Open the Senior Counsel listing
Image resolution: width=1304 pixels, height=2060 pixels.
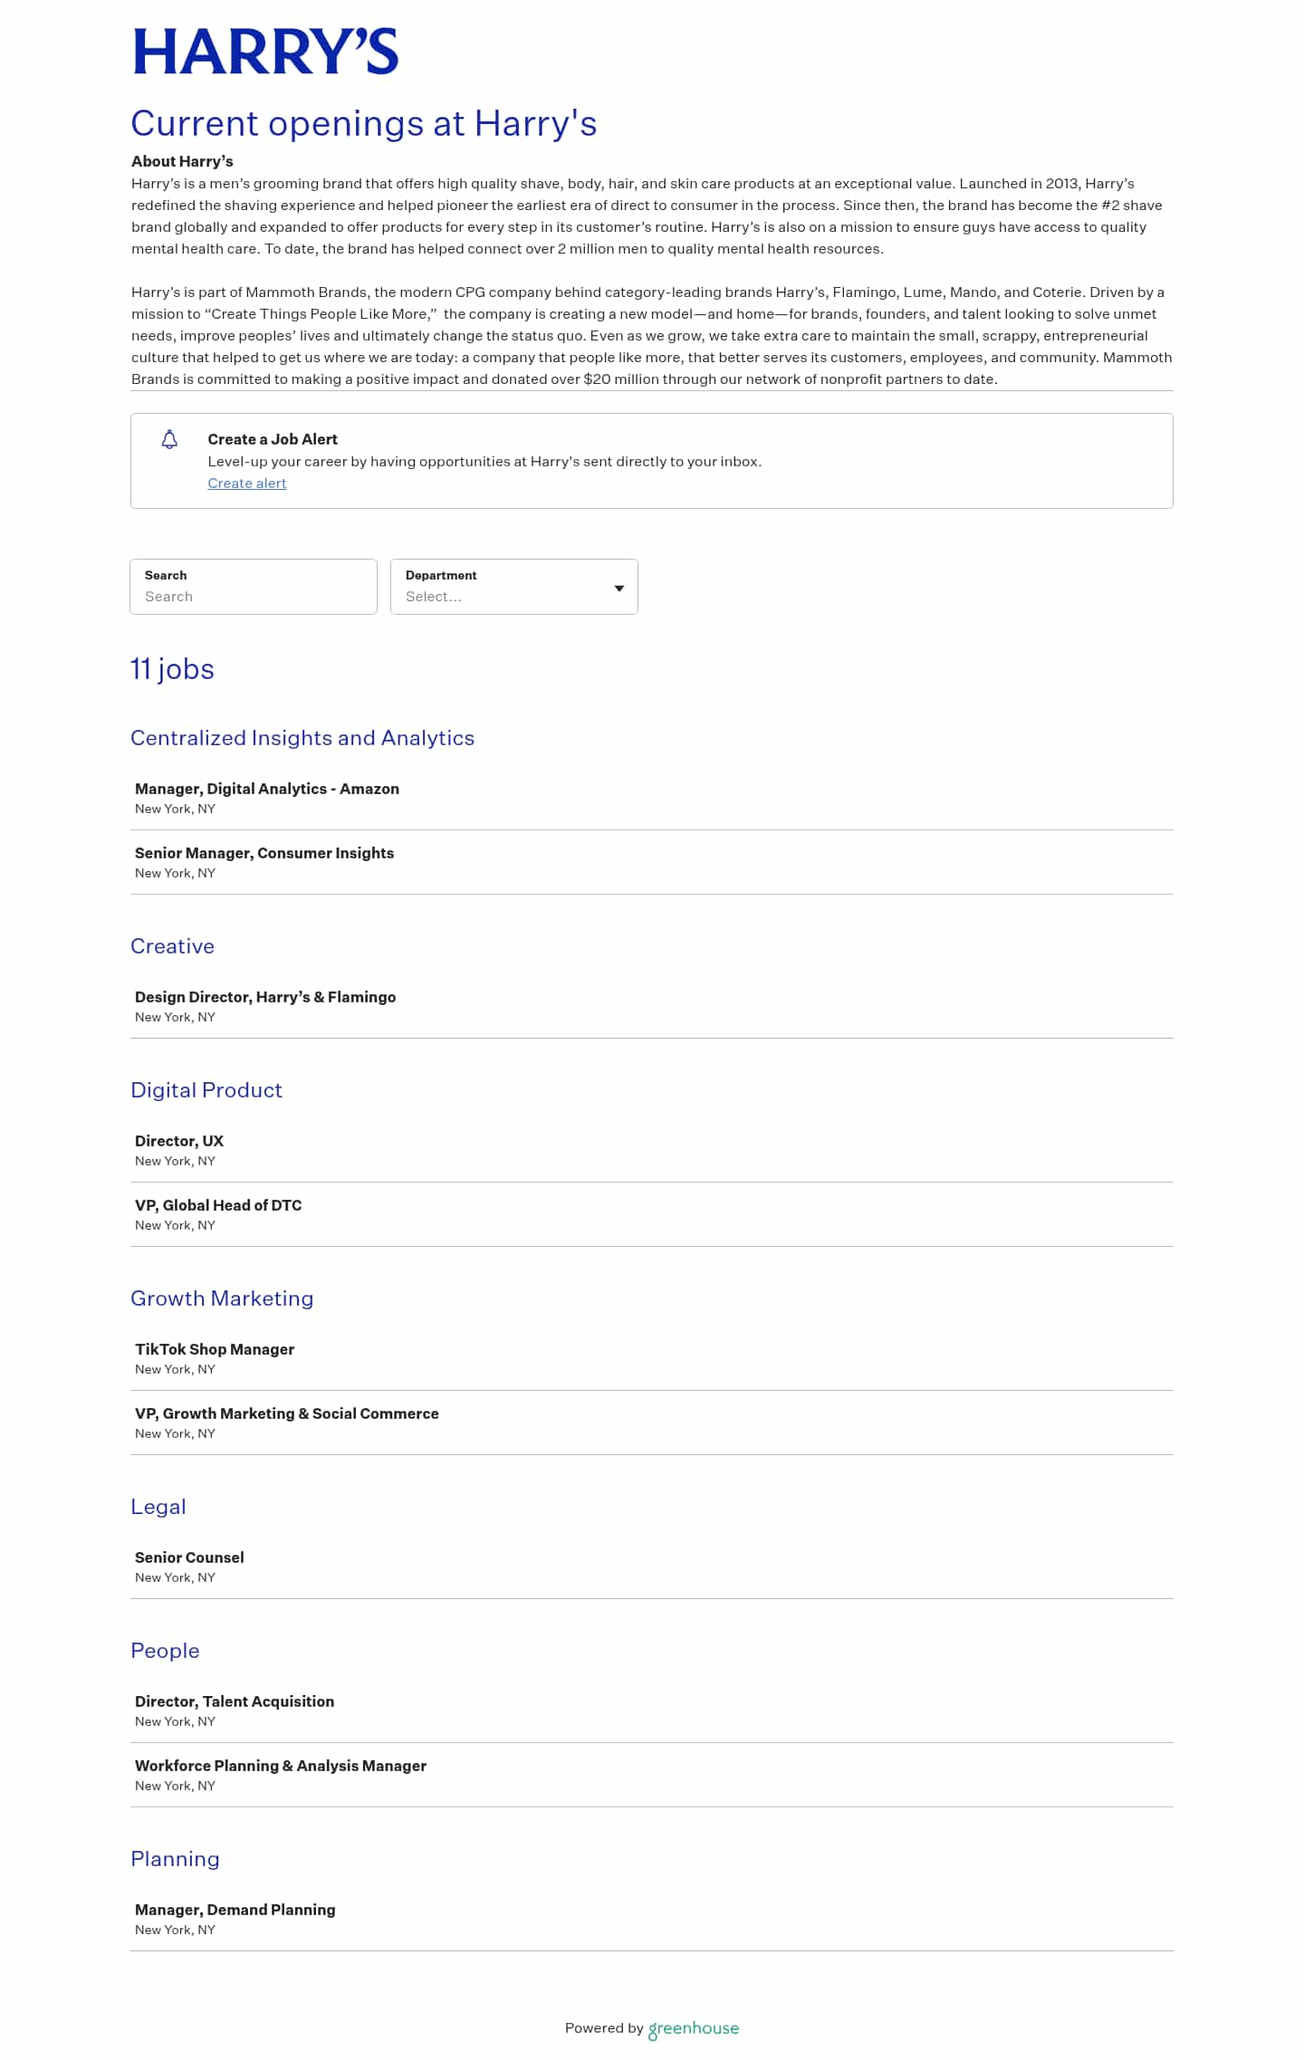pos(189,1557)
